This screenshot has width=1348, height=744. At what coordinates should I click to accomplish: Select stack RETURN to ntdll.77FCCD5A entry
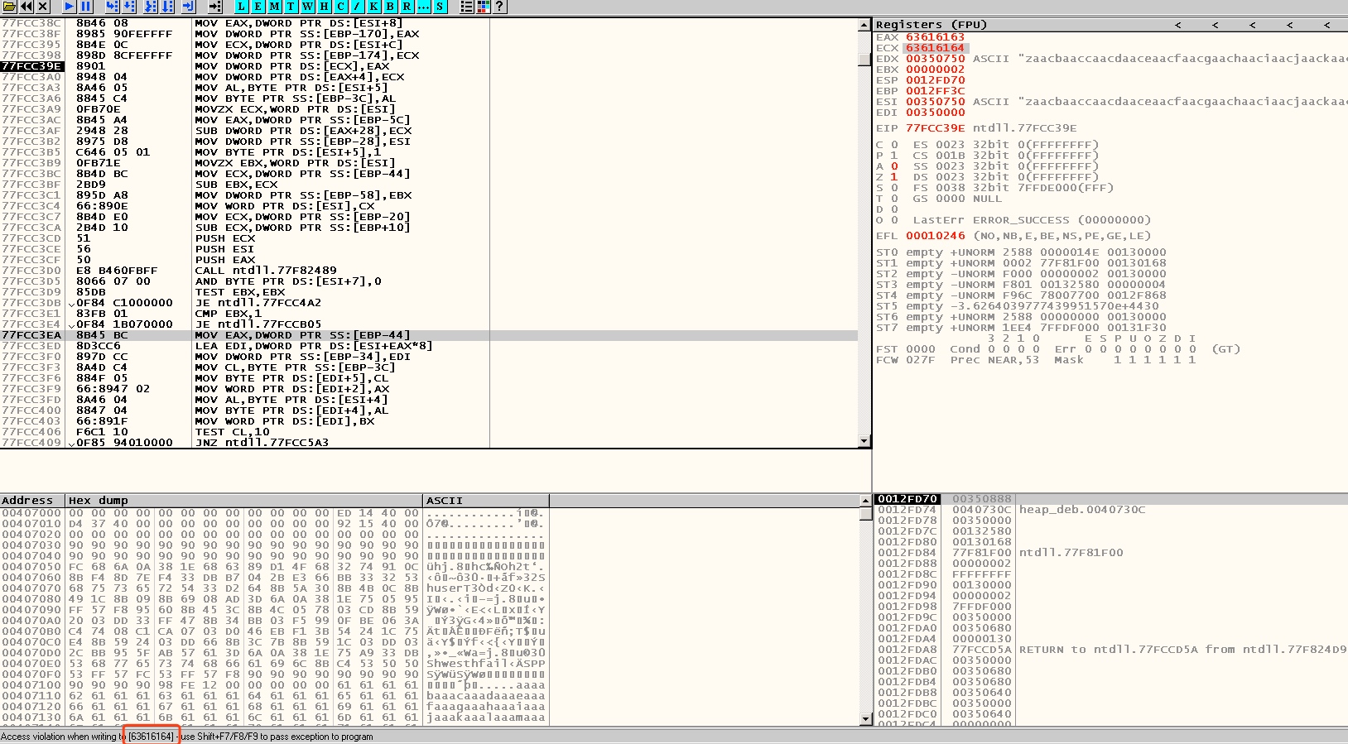pyautogui.click(x=1182, y=650)
